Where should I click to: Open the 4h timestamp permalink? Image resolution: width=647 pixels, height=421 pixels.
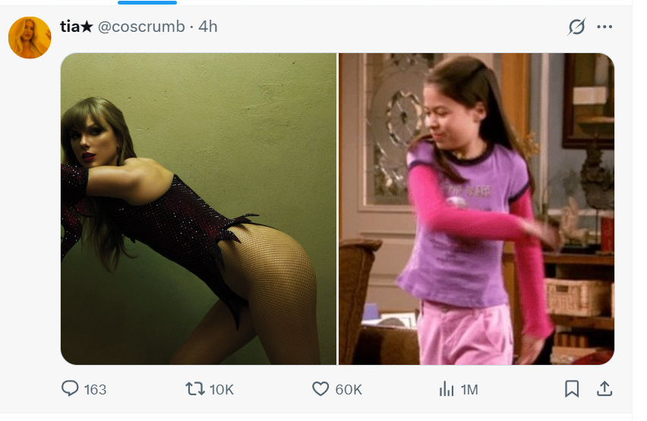click(208, 27)
